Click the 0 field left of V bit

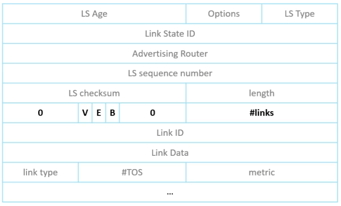pyautogui.click(x=40, y=113)
